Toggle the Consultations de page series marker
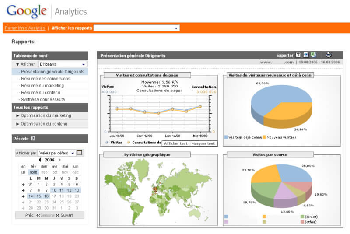 (x=128, y=142)
